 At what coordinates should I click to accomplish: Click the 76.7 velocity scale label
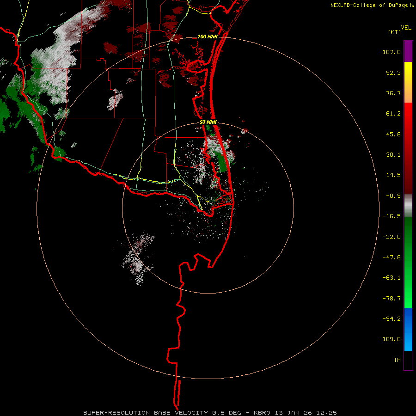click(x=393, y=93)
